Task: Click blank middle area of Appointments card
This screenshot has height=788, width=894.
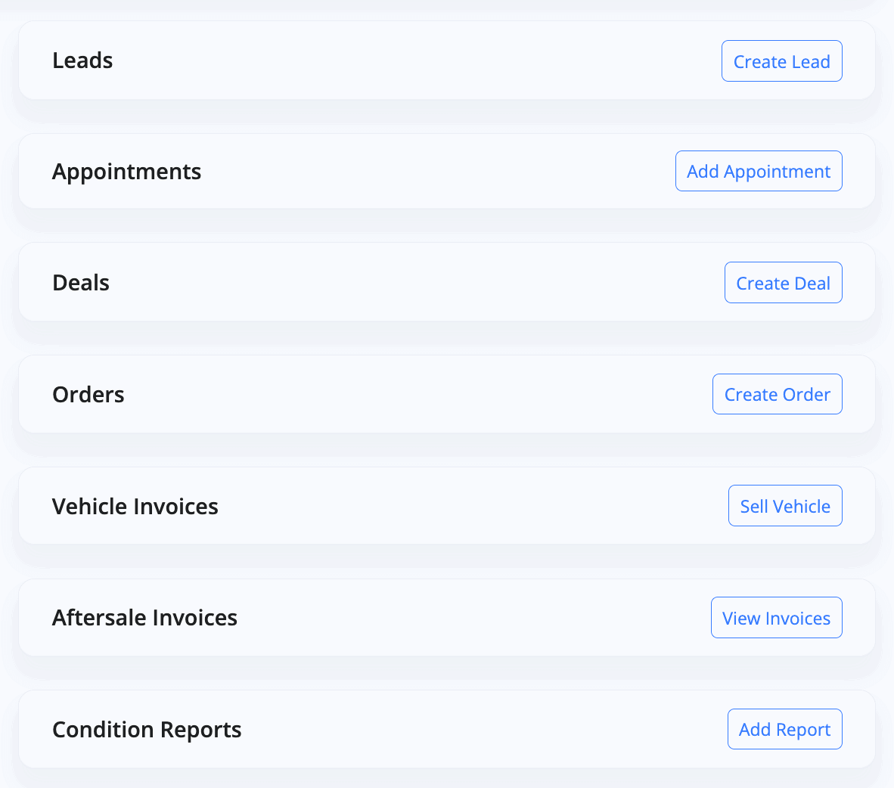Action: 439,171
